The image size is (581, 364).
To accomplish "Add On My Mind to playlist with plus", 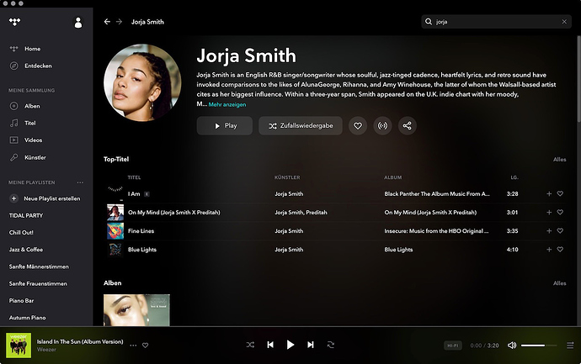I will tap(549, 213).
